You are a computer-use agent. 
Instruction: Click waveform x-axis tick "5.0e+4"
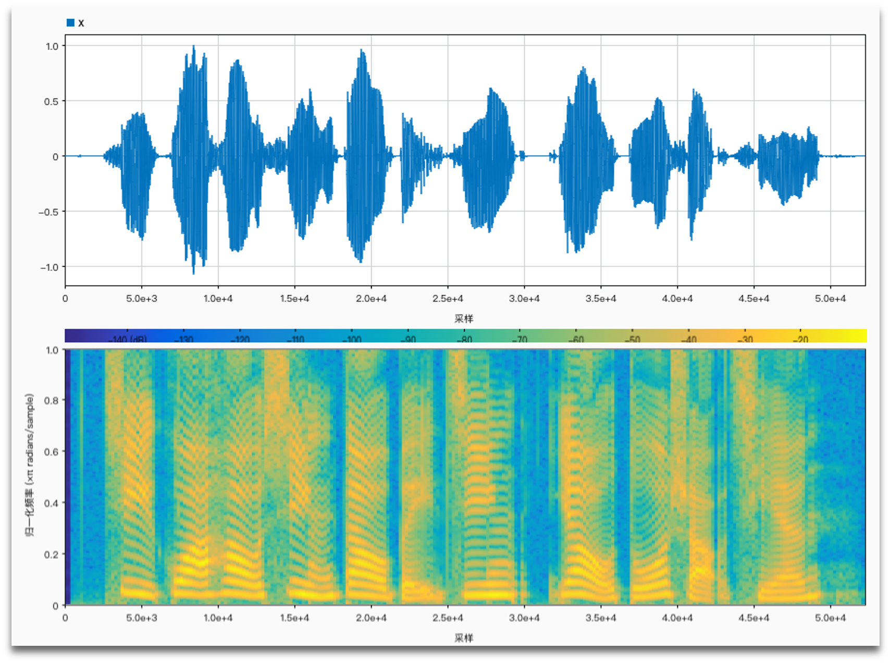point(831,299)
